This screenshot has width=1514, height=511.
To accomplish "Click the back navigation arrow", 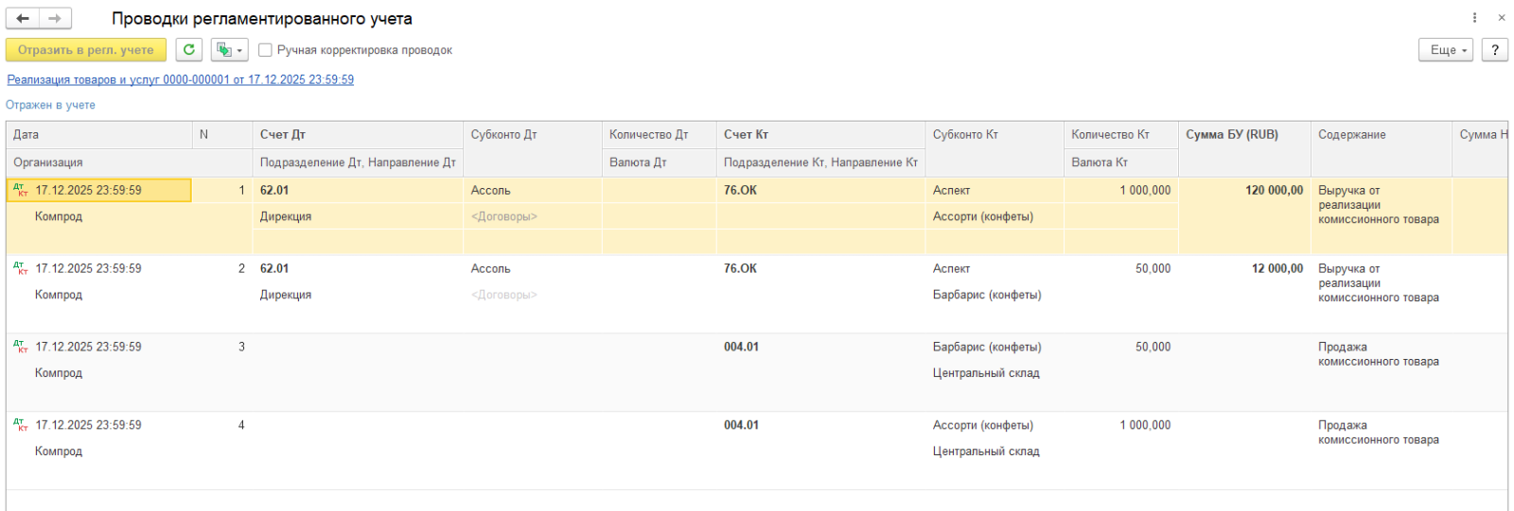I will [x=23, y=18].
